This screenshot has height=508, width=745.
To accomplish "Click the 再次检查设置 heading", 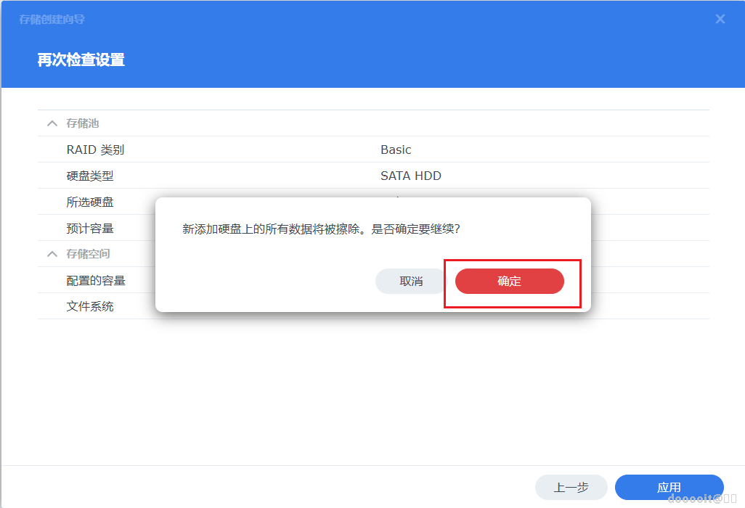I will pyautogui.click(x=80, y=60).
